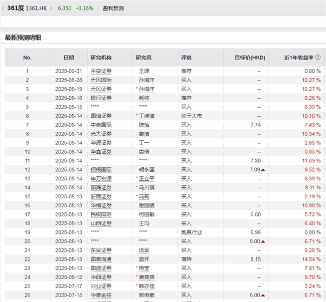This screenshot has height=302, width=326.
Task: Open 民银国际 institution link
Action: pos(101,214)
